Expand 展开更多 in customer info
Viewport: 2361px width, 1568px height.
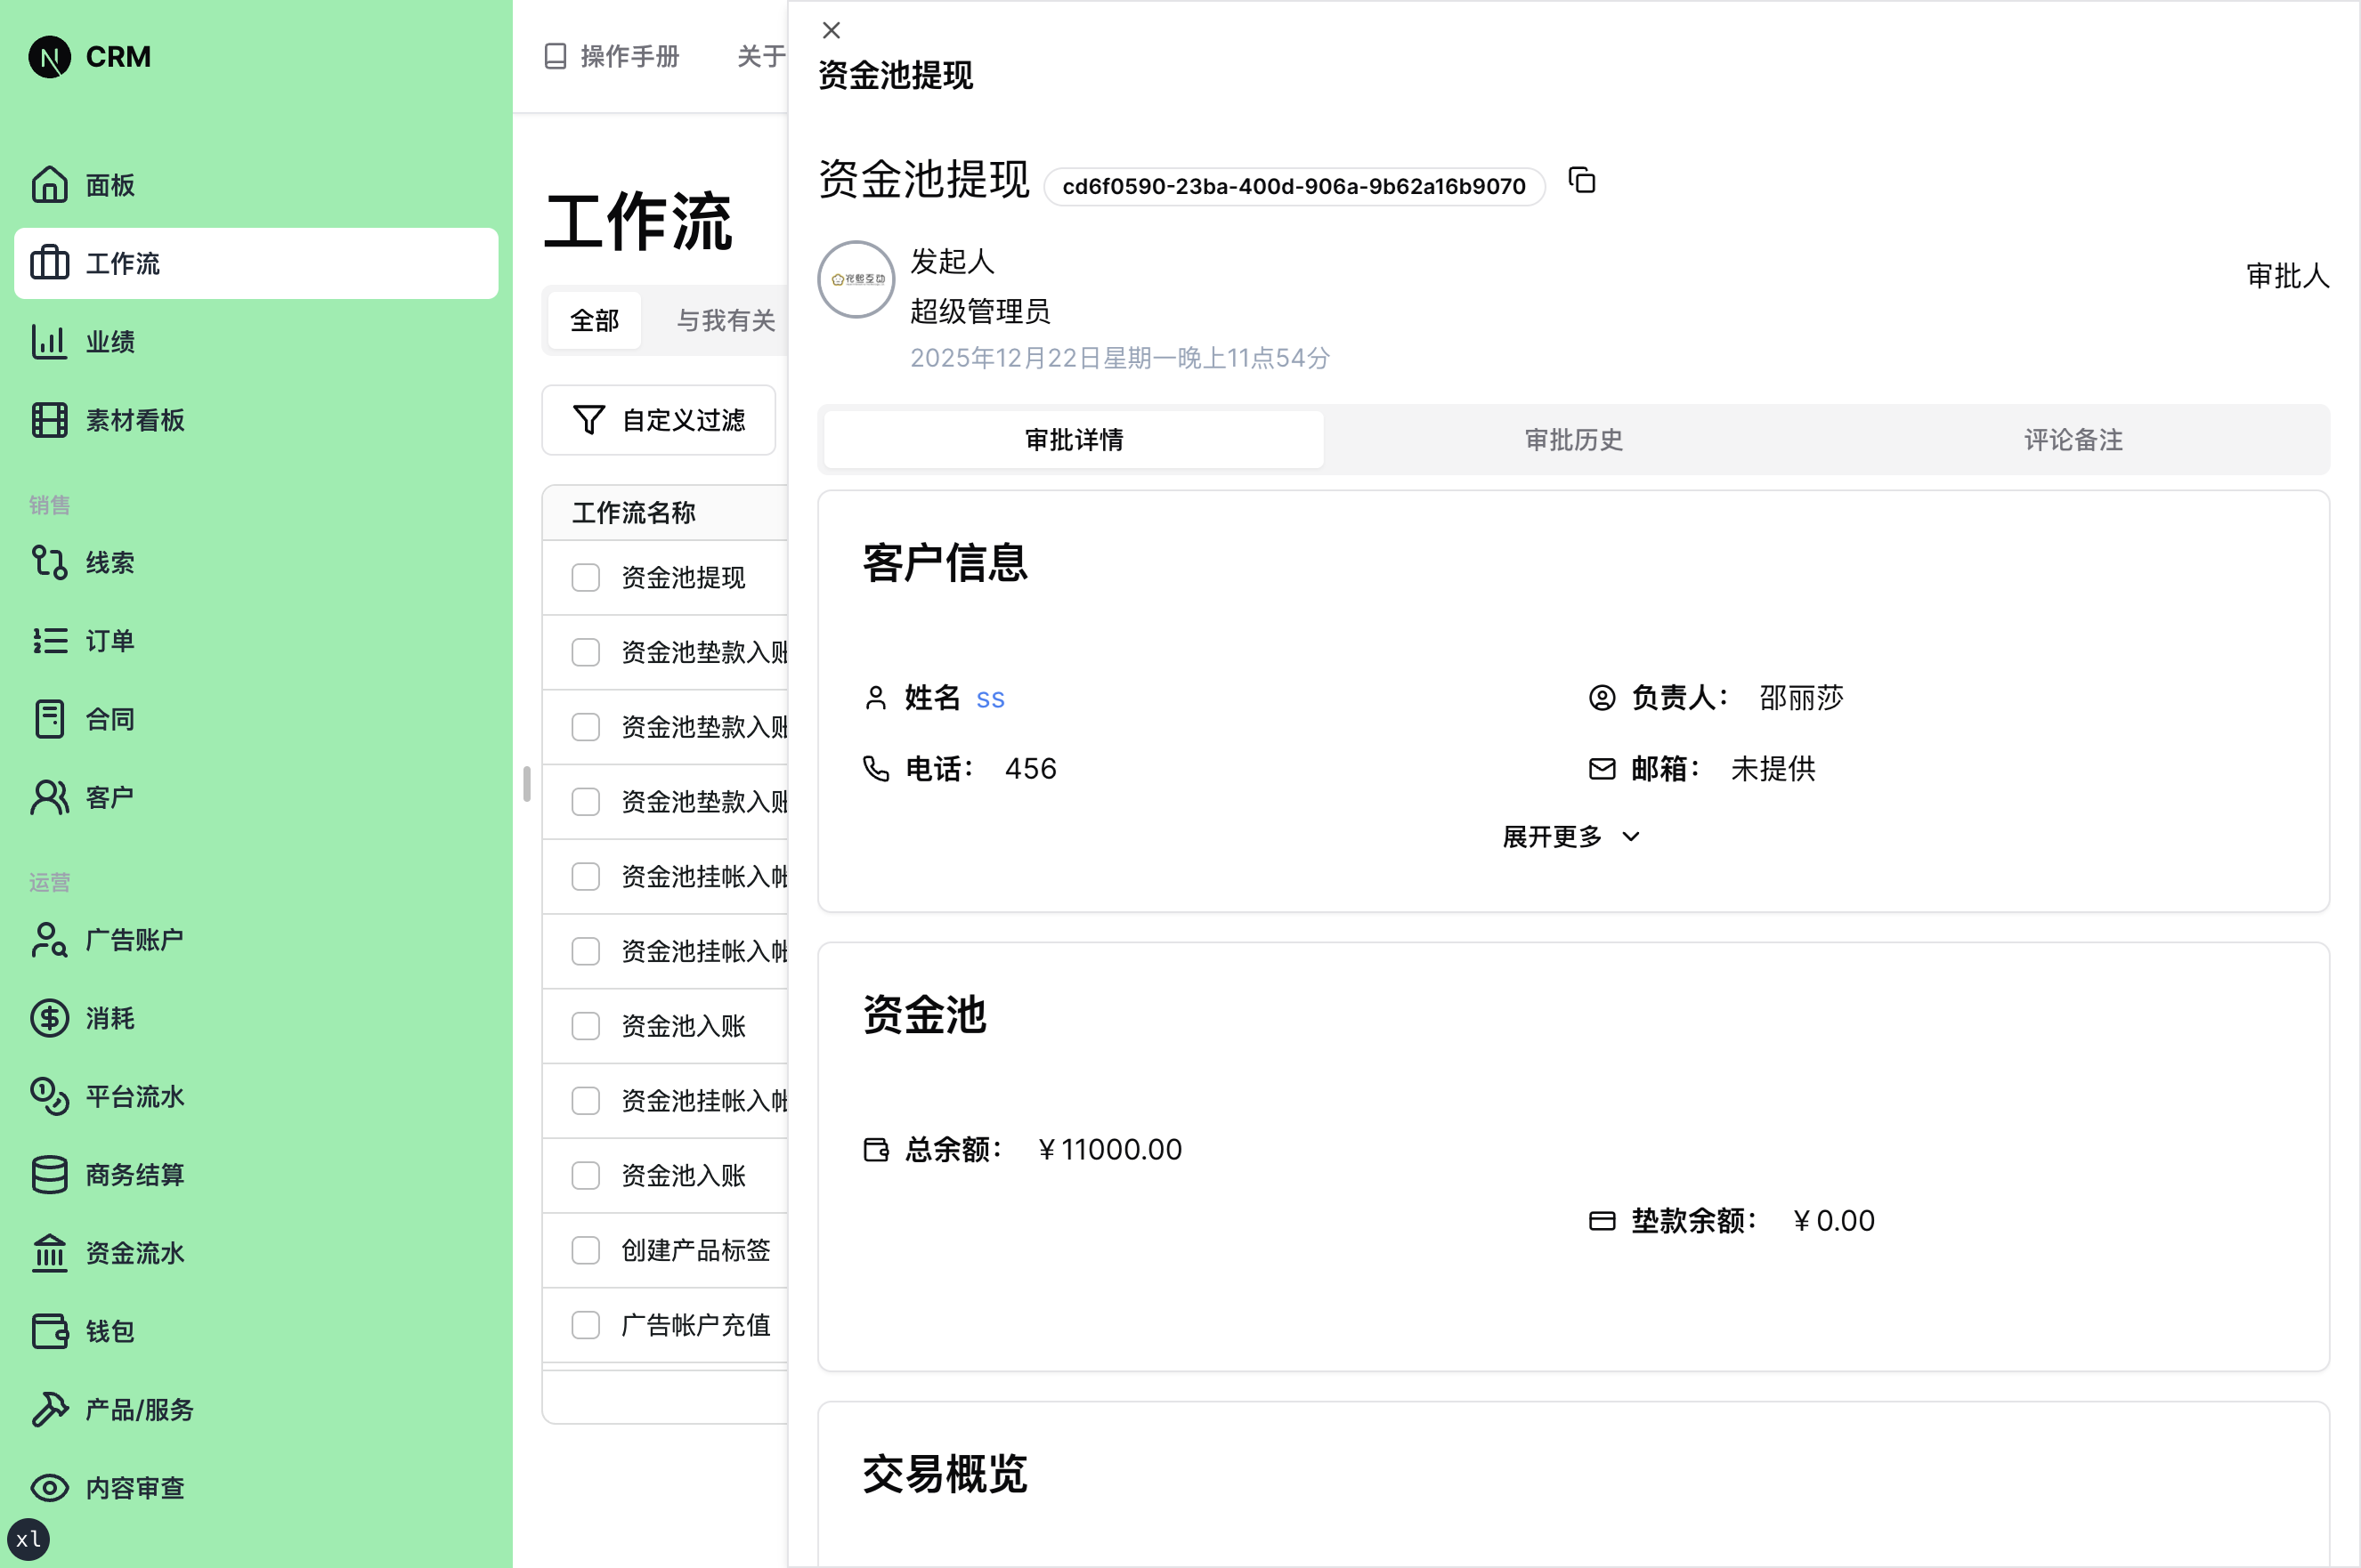pyautogui.click(x=1570, y=837)
